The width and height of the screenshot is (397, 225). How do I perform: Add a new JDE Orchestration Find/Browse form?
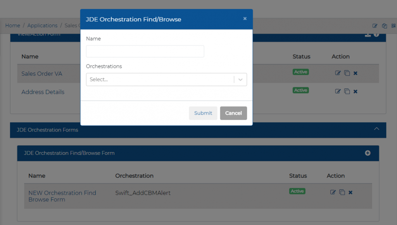point(368,153)
